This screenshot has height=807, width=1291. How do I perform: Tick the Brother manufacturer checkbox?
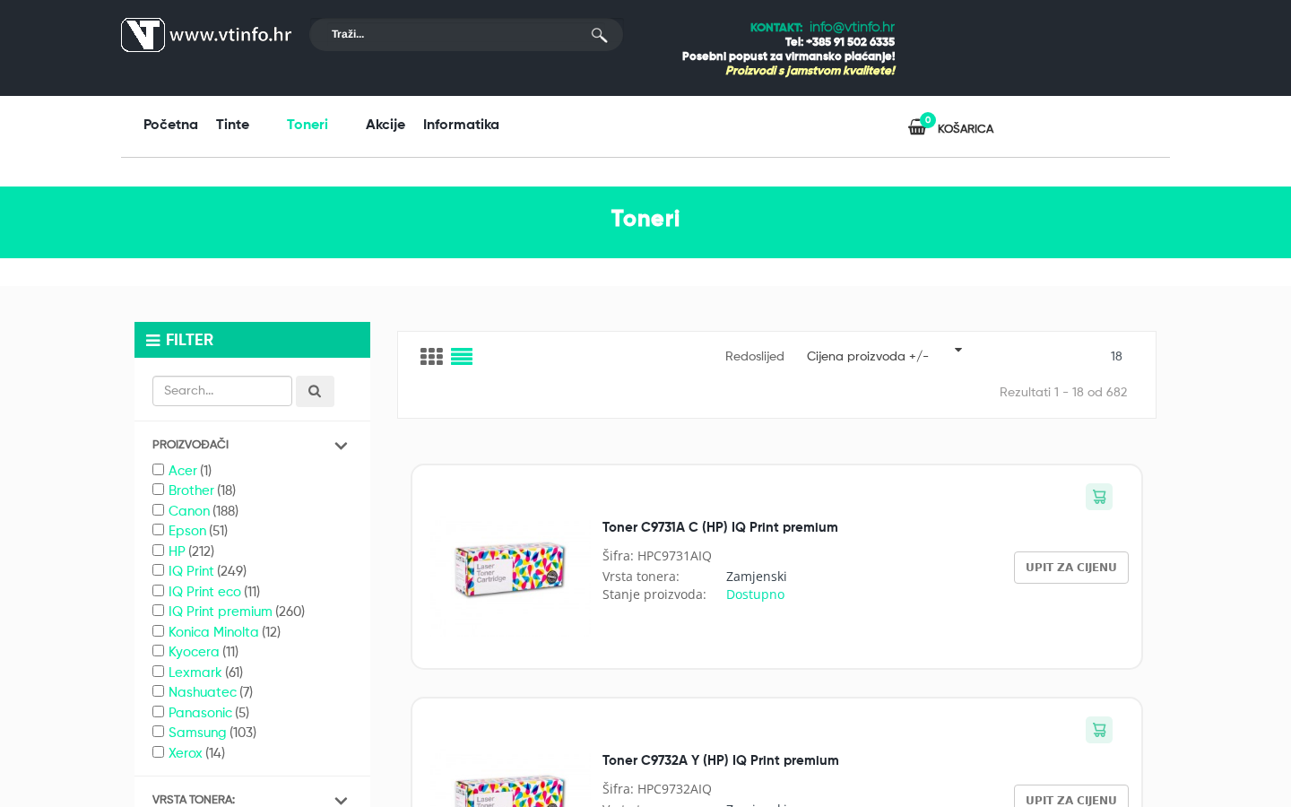tap(158, 490)
